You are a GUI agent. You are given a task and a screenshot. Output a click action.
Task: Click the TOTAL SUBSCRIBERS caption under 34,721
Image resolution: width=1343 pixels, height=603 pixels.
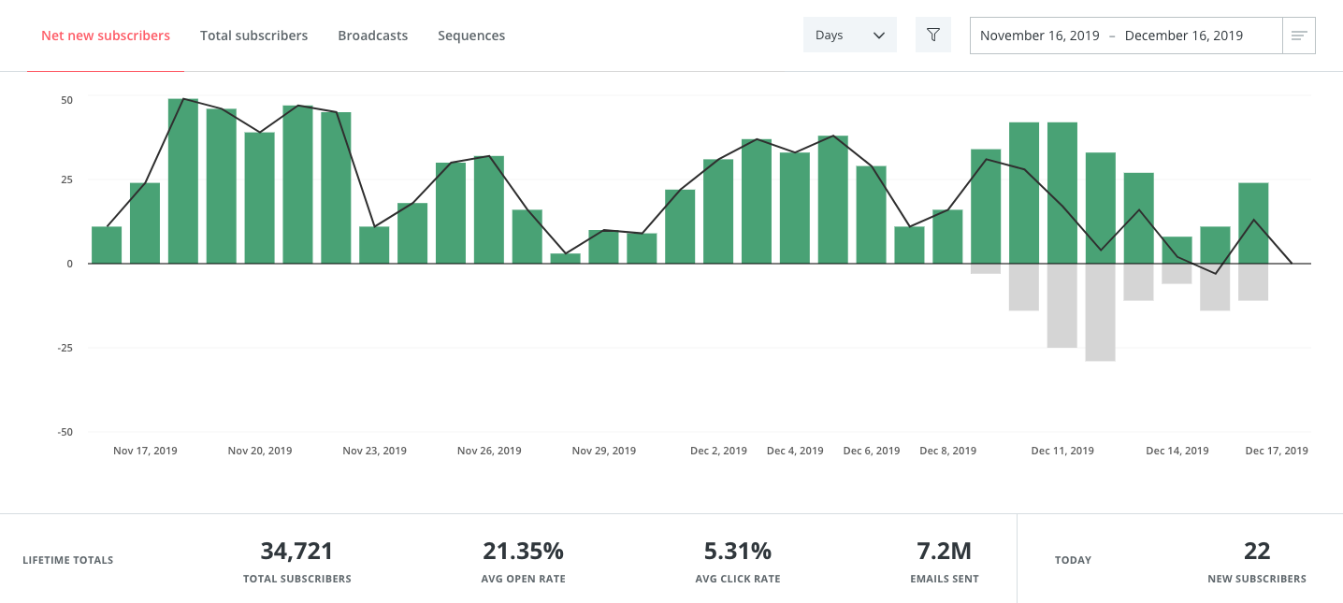[x=297, y=580]
